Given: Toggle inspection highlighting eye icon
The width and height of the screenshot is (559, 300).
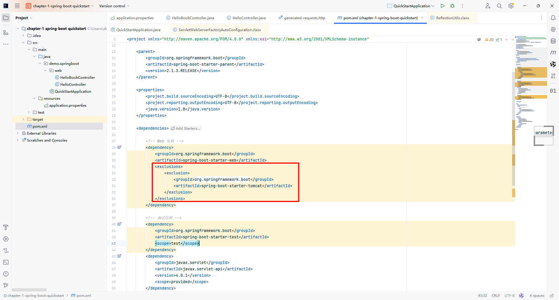Looking at the screenshot, I should 479,40.
